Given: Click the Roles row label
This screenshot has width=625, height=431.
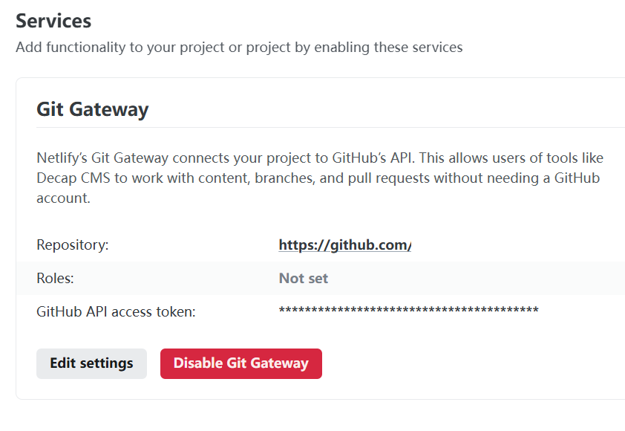Looking at the screenshot, I should pyautogui.click(x=54, y=277).
